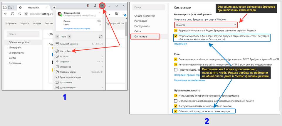Open the hamburger menu in the browser title bar

pyautogui.click(x=102, y=6)
